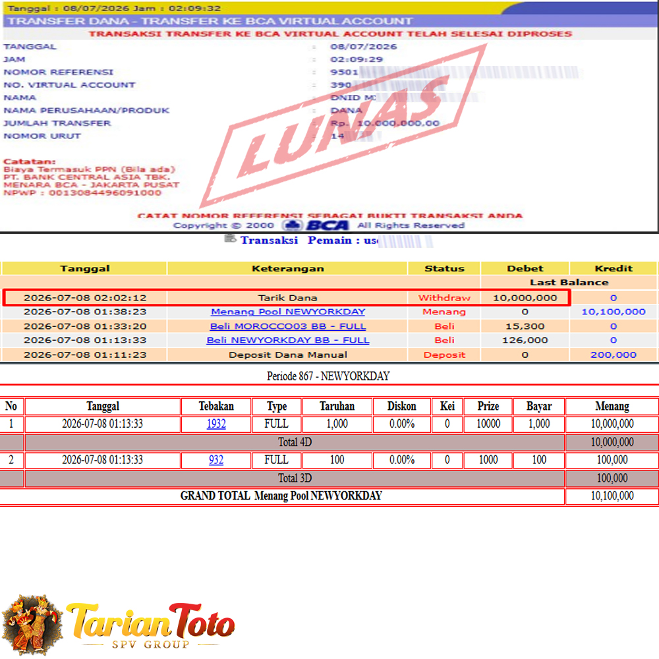Image resolution: width=659 pixels, height=659 pixels.
Task: Click the 'Periode 867 - NEWYORKDAY' heading
Action: [328, 376]
